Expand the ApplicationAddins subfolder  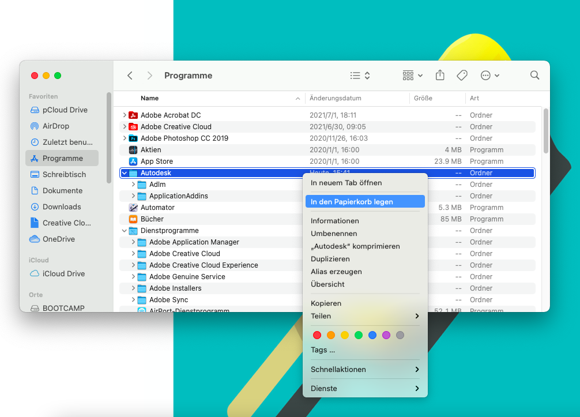click(x=133, y=196)
